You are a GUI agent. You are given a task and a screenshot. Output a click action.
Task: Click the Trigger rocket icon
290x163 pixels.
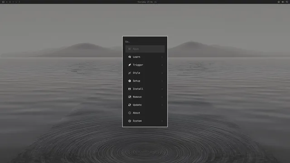pyautogui.click(x=130, y=65)
